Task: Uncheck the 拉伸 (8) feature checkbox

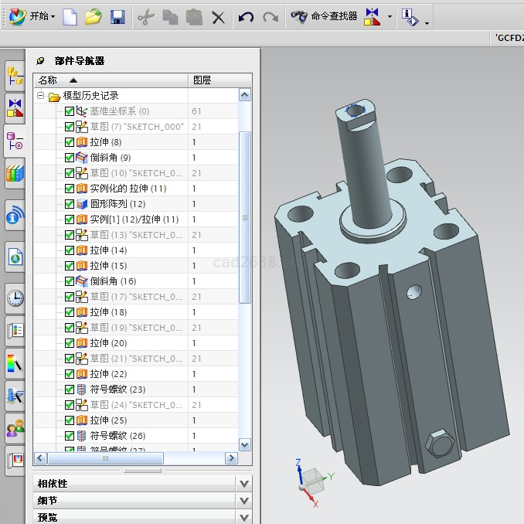Action: tap(70, 142)
